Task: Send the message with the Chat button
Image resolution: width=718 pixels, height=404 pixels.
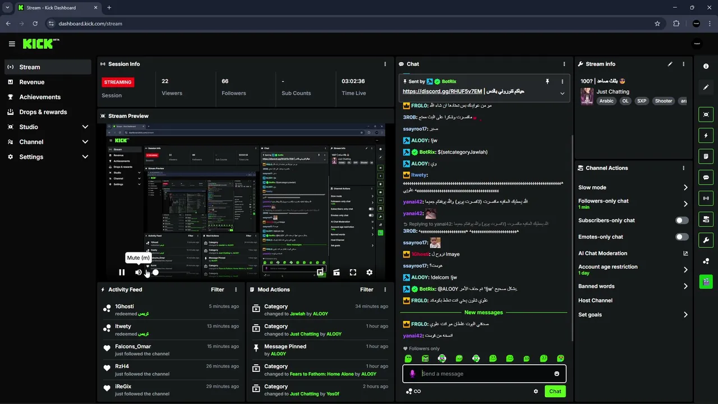Action: [x=555, y=392]
